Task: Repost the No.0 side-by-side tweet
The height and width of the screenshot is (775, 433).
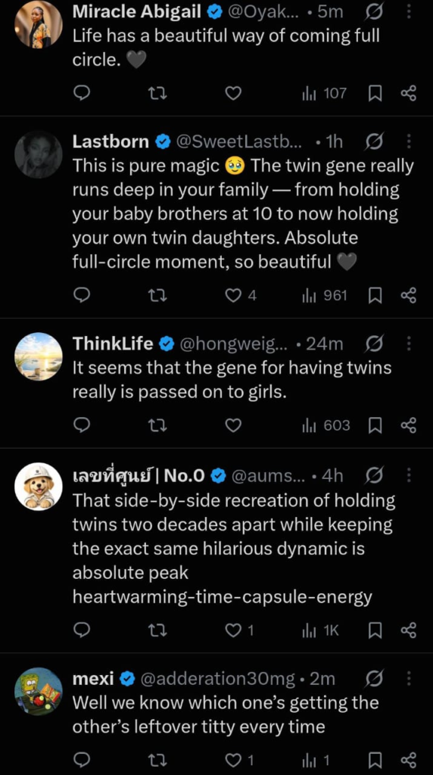Action: [158, 630]
